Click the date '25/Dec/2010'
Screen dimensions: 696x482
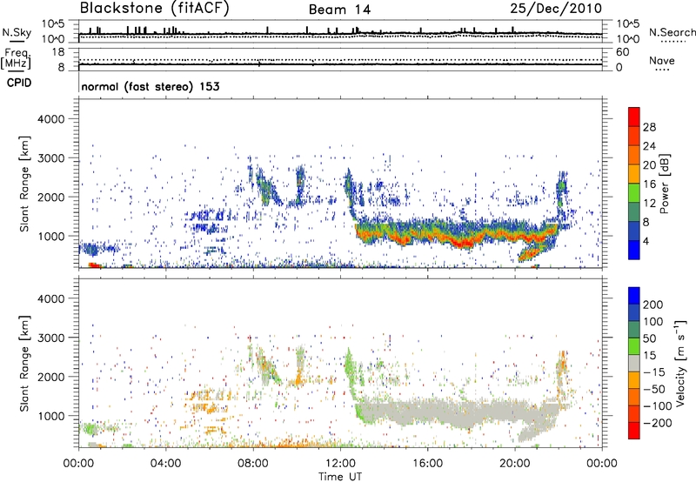pyautogui.click(x=556, y=9)
